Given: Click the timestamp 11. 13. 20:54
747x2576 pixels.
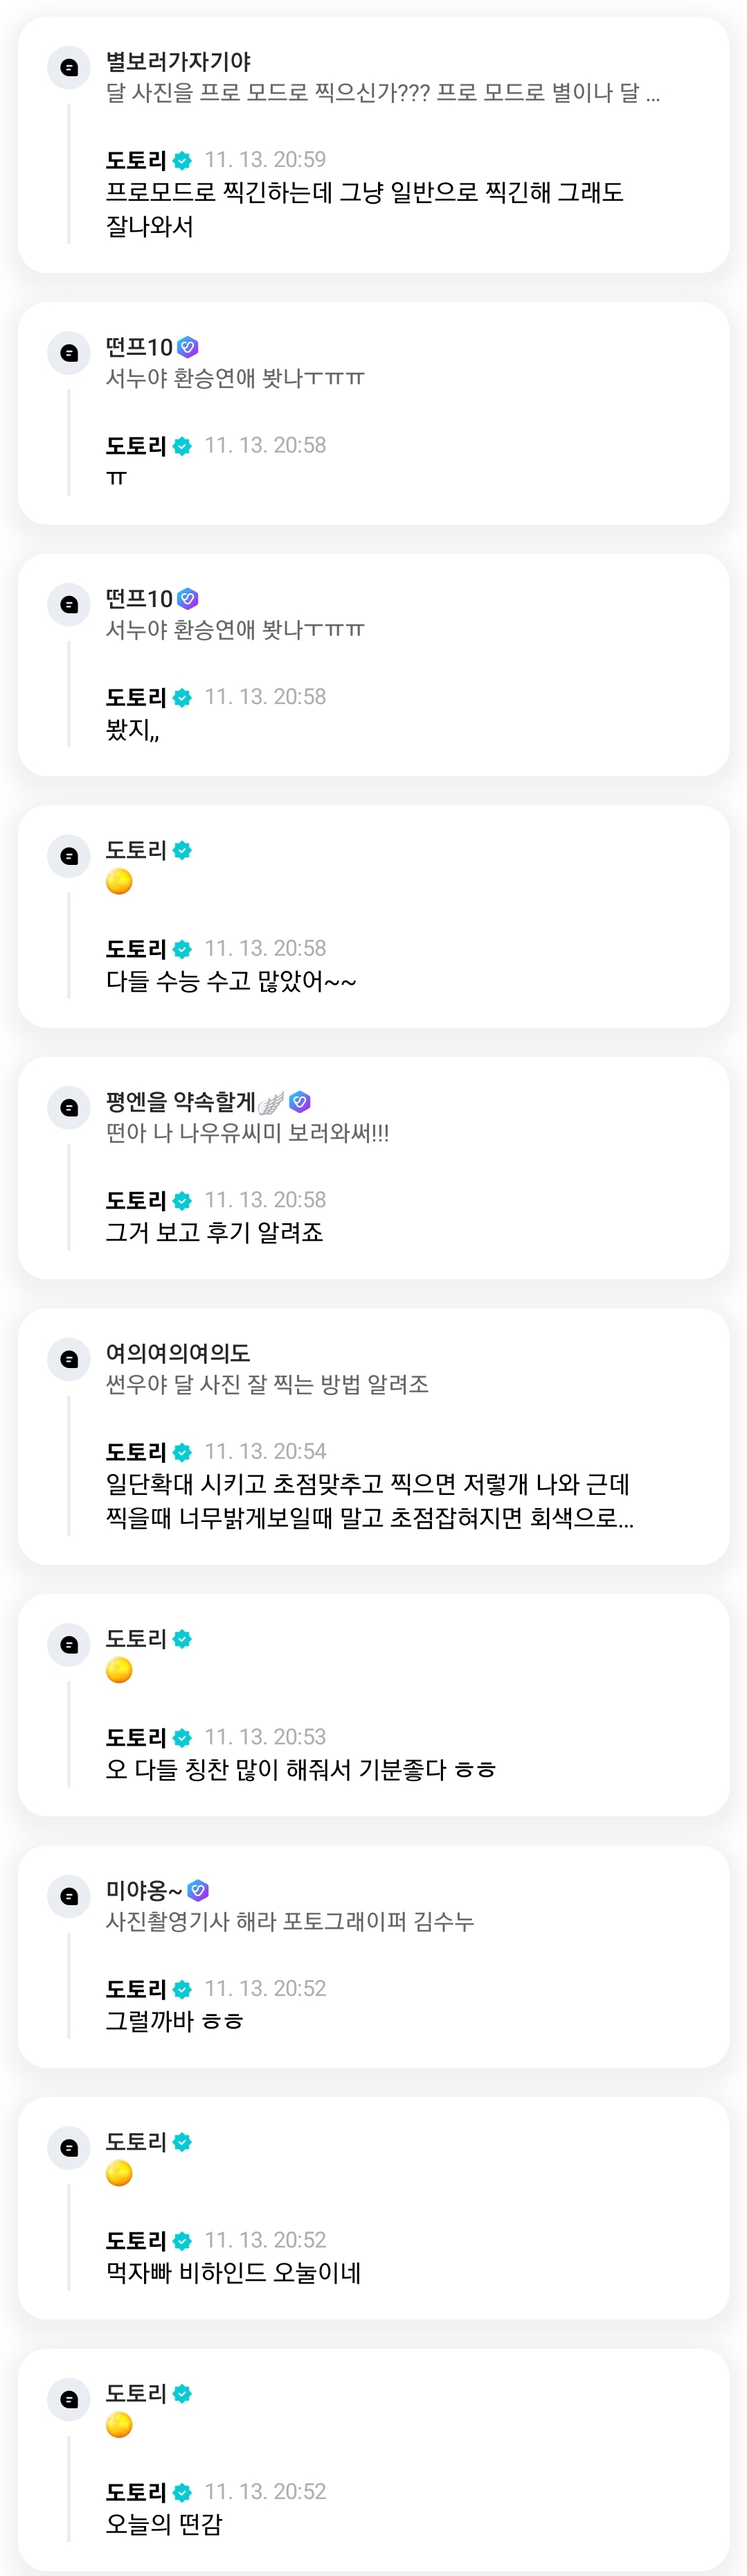Looking at the screenshot, I should tap(264, 1451).
